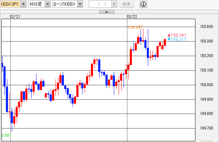Click the 149.800 price axis label

tap(207, 114)
